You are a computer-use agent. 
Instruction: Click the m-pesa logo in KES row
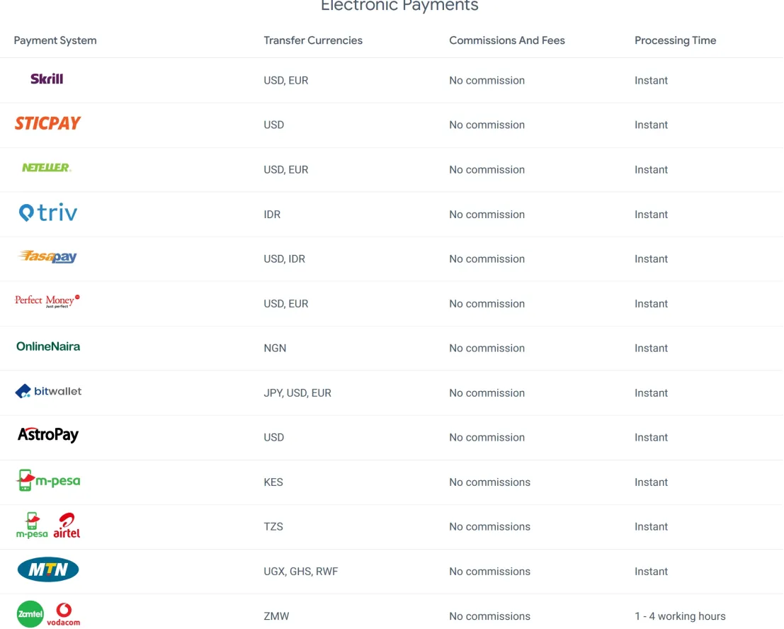(48, 480)
